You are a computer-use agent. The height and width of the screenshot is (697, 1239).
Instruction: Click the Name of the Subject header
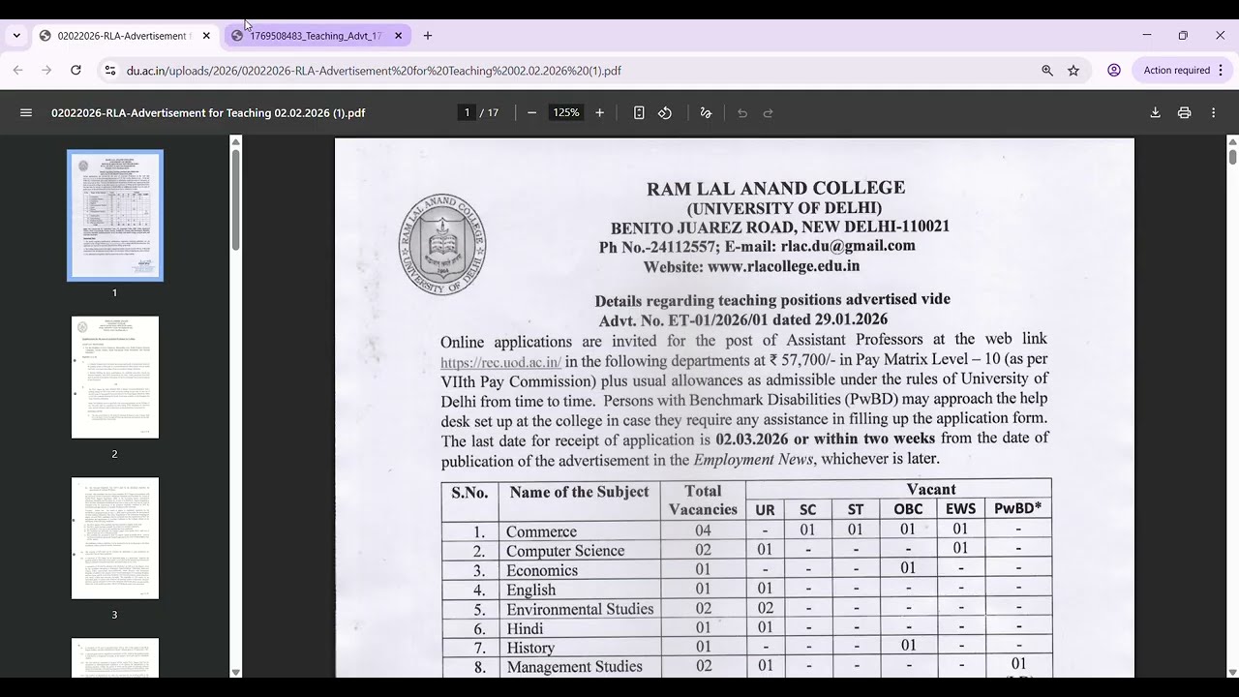(x=579, y=492)
